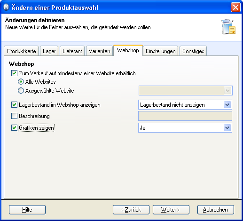Enable the Beschreibung checkbox

pyautogui.click(x=14, y=116)
